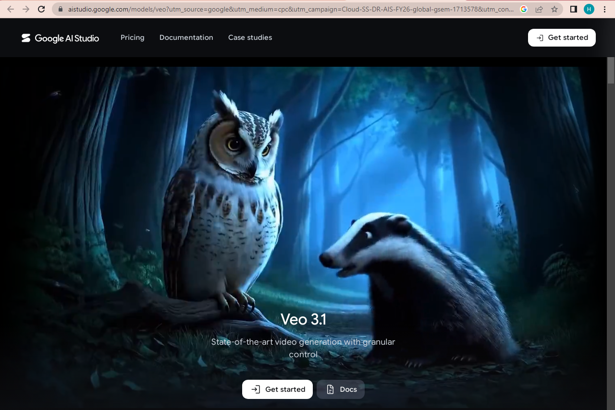
Task: Click the Veo 3.1 heading text
Action: [x=303, y=319]
